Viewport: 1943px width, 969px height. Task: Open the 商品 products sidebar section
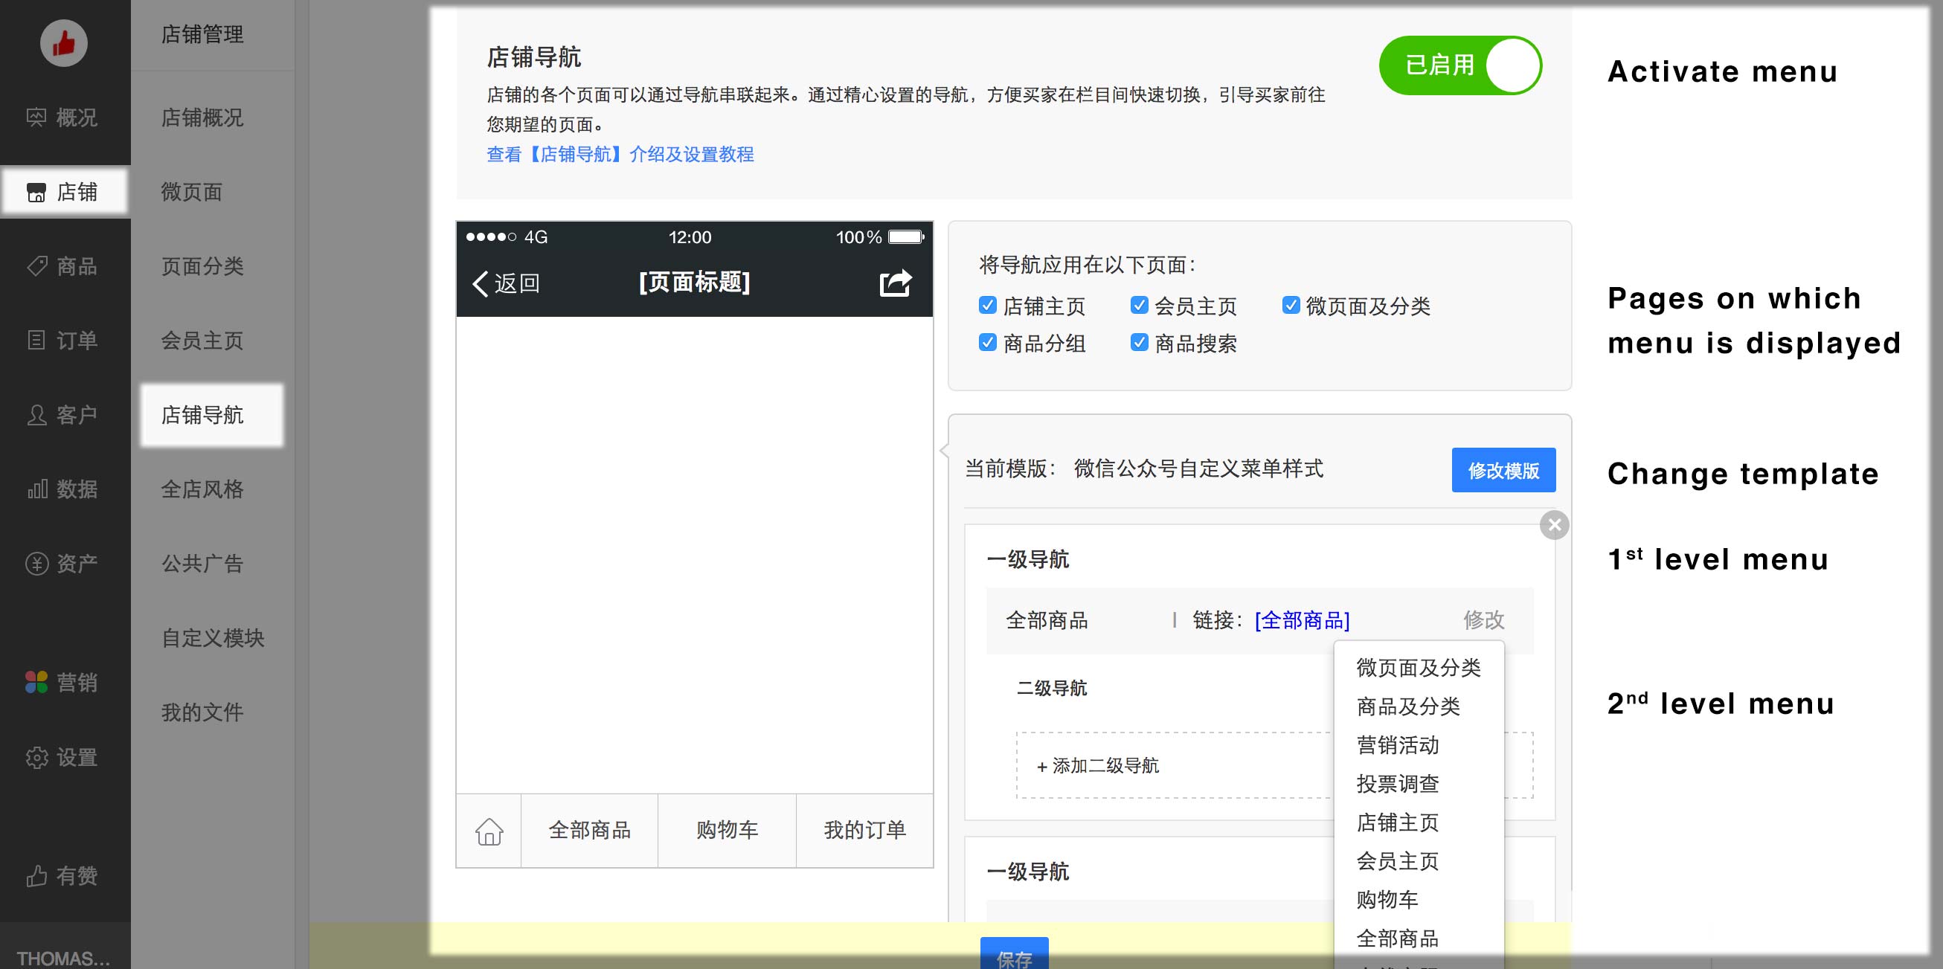pos(63,266)
